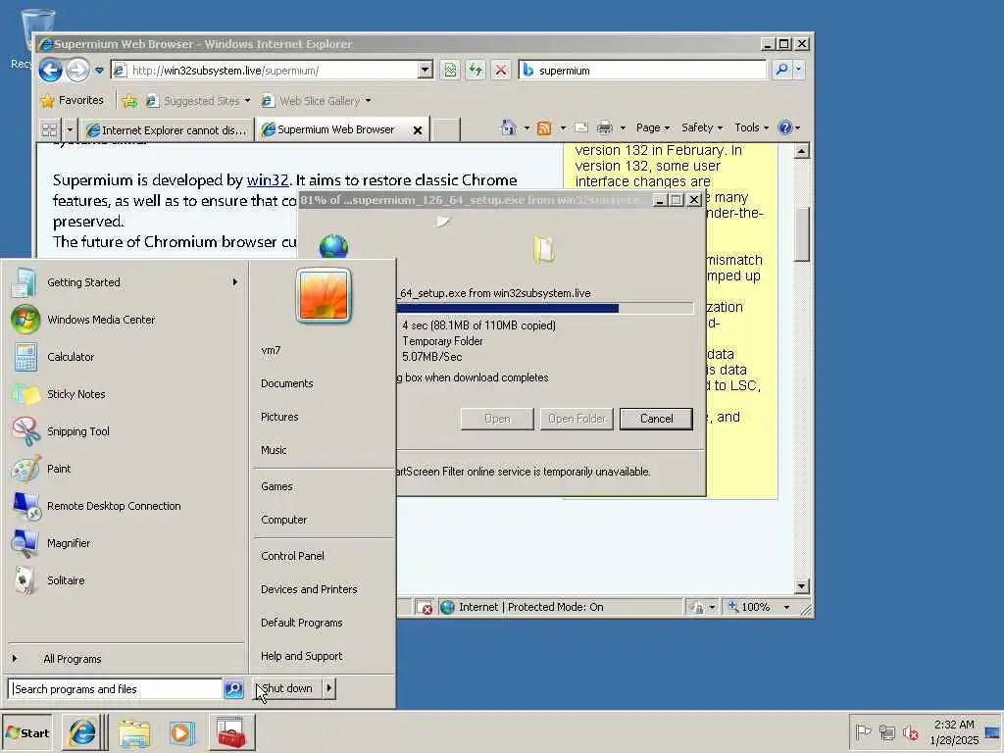Click the RSS Feeds icon

(x=544, y=128)
